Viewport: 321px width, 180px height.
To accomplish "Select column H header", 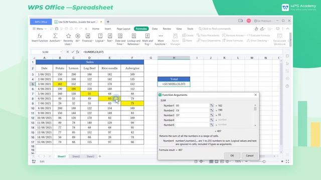I will pyautogui.click(x=174, y=58).
